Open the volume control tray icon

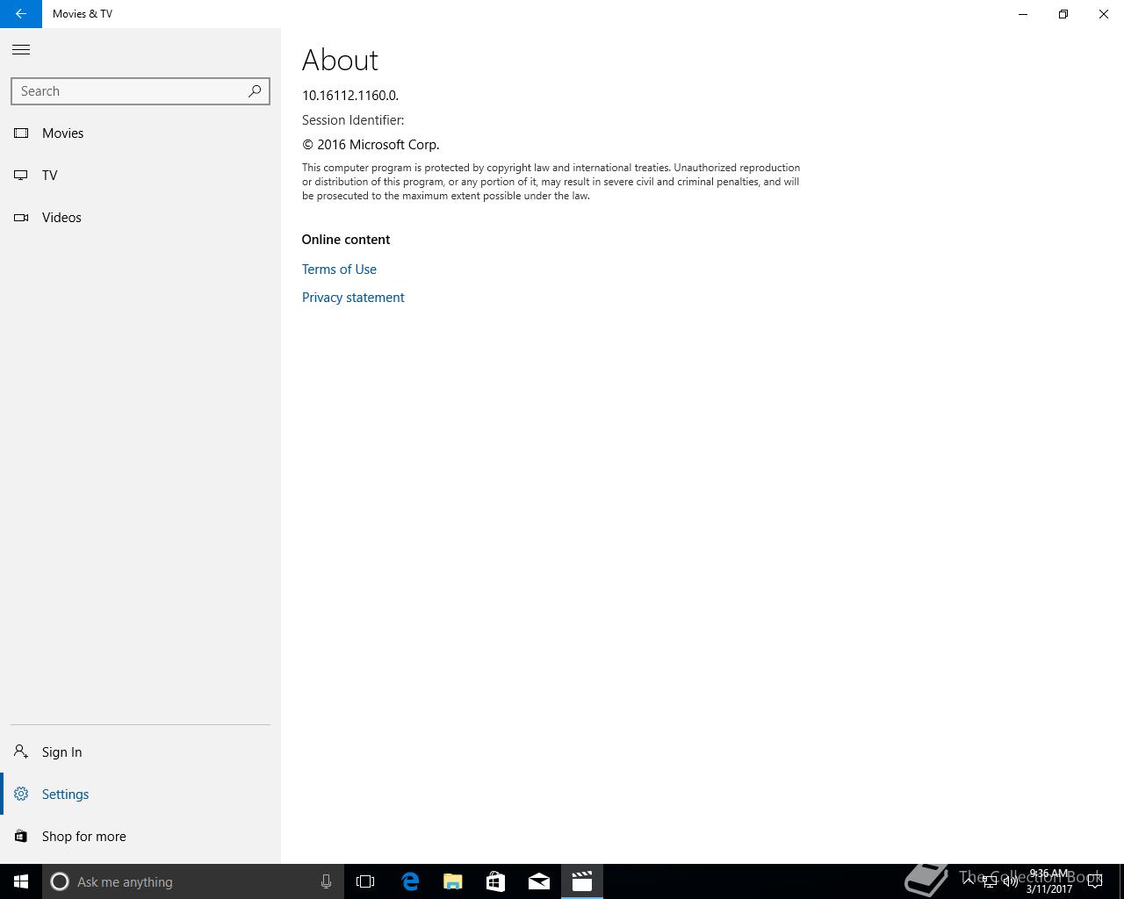tap(1011, 881)
